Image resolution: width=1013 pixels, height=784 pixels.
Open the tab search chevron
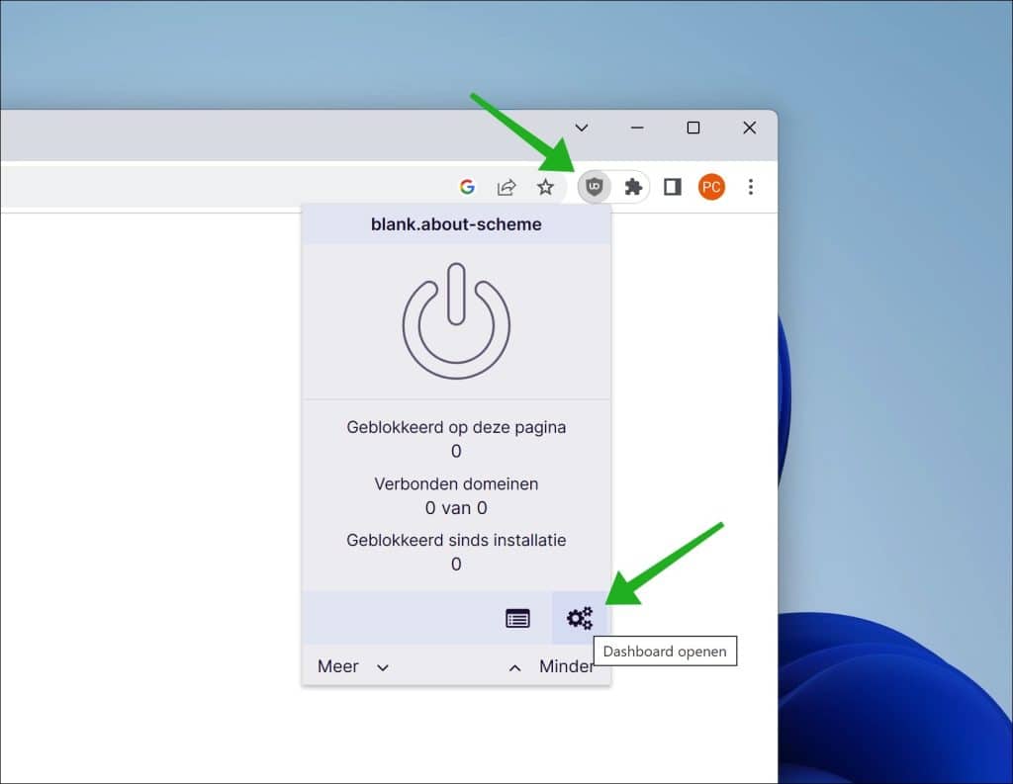tap(582, 128)
